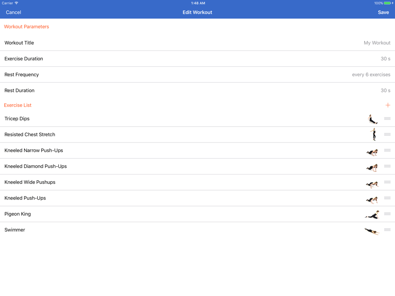The image size is (395, 296).
Task: Tap the Kneeled Push-Ups thumbnail image
Action: (372, 200)
